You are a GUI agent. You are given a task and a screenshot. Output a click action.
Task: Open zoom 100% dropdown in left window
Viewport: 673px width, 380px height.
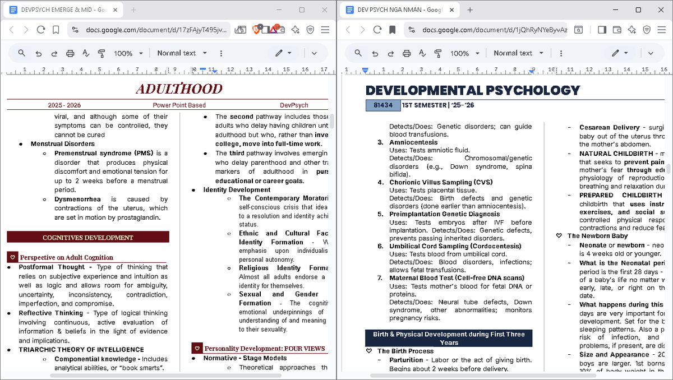tap(128, 53)
